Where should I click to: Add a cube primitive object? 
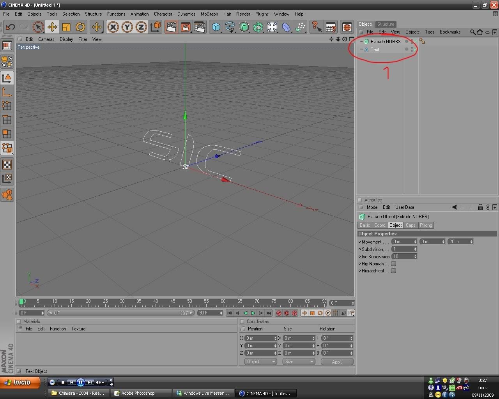[x=216, y=27]
